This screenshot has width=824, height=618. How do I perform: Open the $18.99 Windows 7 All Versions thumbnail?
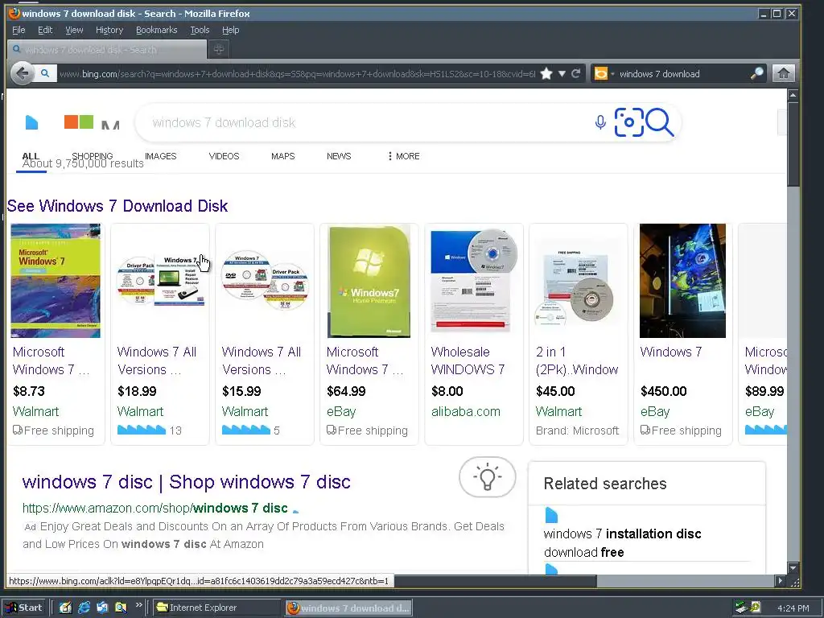(x=160, y=281)
